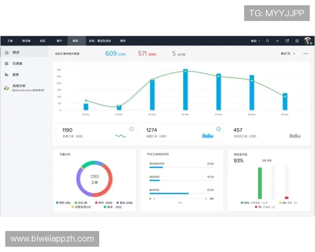
Task: Open the external link pop-out icon
Action: tap(287, 41)
